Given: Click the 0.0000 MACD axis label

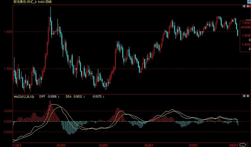Looking at the screenshot, I should pos(8,121).
